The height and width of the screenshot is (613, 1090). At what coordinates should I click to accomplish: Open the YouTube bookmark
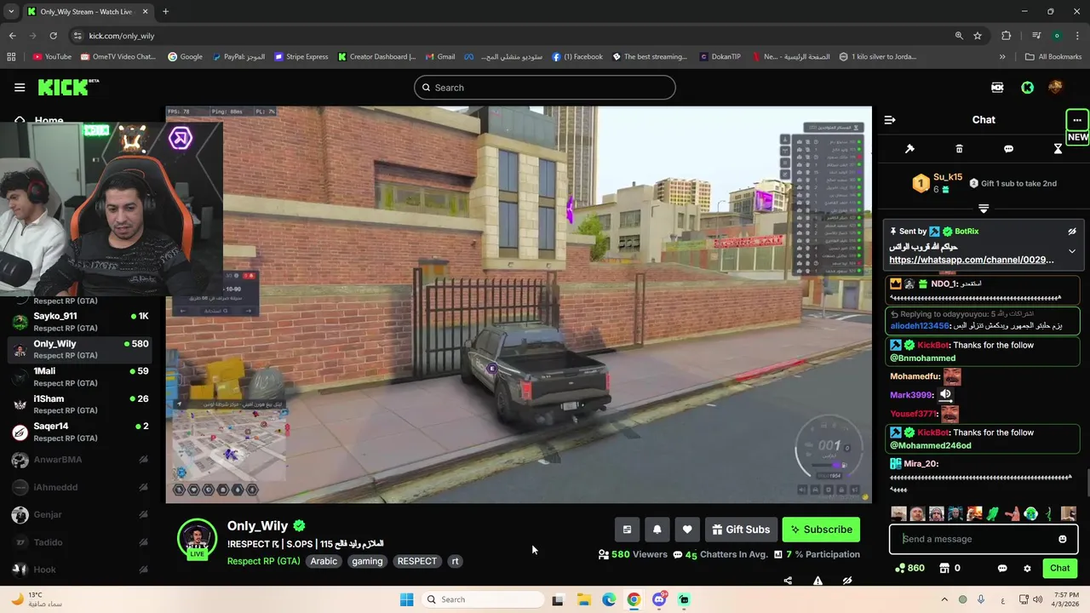(52, 57)
